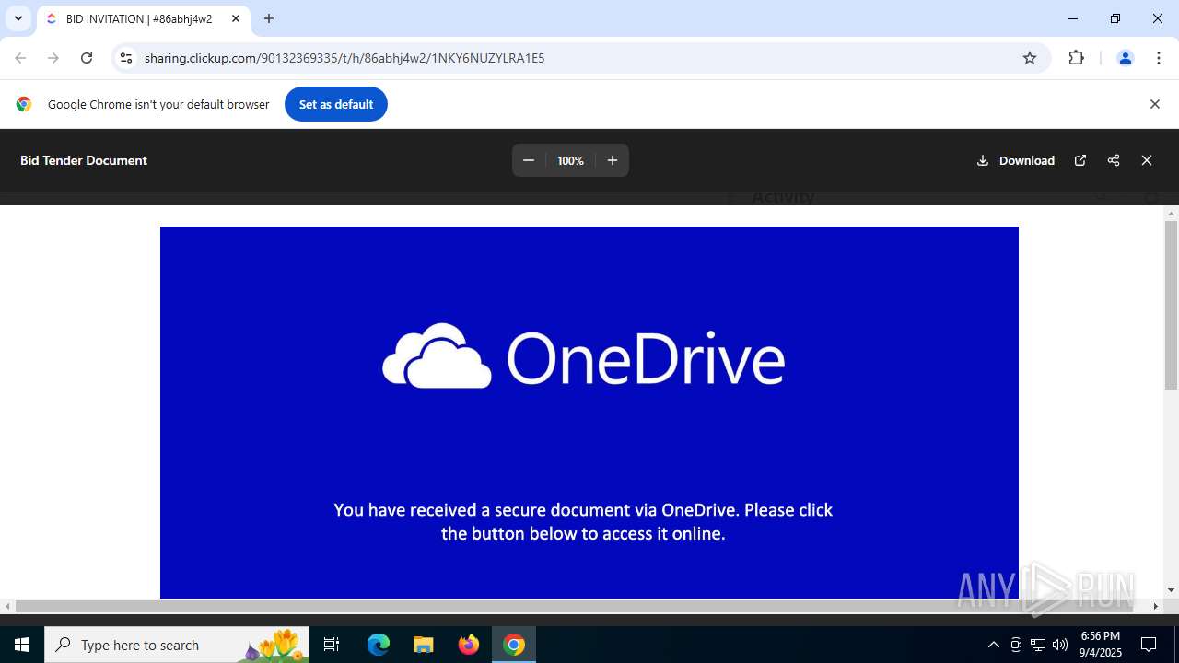The image size is (1179, 663).
Task: Click the Chrome icon on the taskbar
Action: tap(514, 645)
